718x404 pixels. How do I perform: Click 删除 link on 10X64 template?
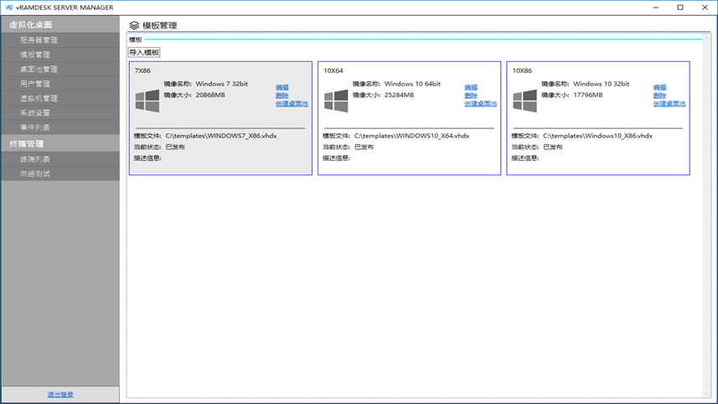coord(471,96)
